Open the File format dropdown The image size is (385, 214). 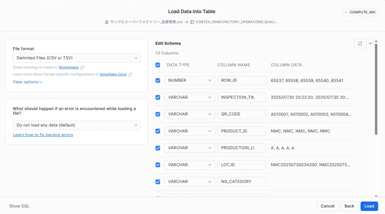click(x=77, y=58)
